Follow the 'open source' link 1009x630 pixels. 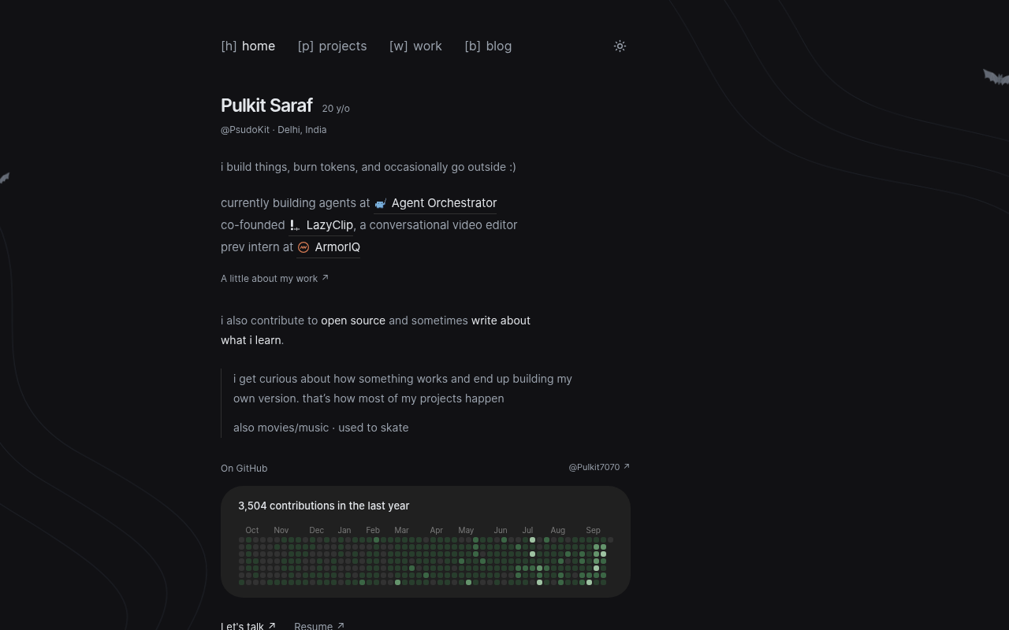point(353,321)
